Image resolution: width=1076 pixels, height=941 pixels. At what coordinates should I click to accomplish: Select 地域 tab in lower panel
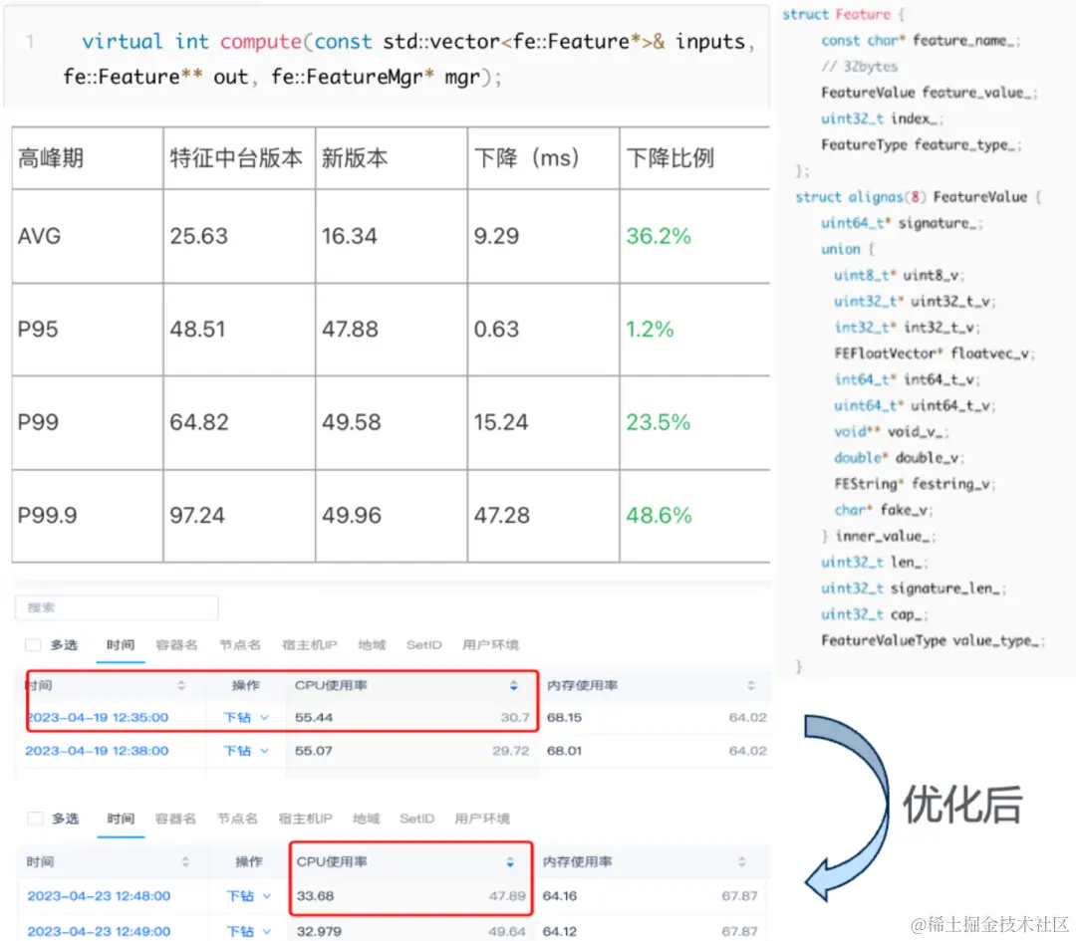366,819
